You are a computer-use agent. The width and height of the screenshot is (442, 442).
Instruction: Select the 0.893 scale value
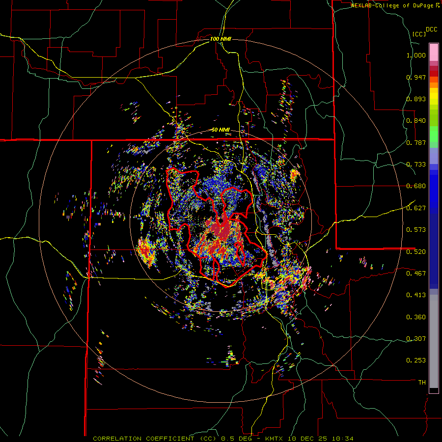click(x=416, y=99)
